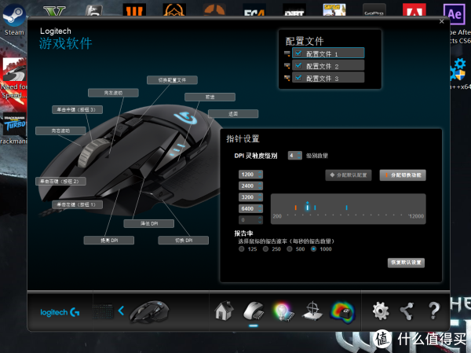Open the GTA V desktop icon

click(x=54, y=11)
